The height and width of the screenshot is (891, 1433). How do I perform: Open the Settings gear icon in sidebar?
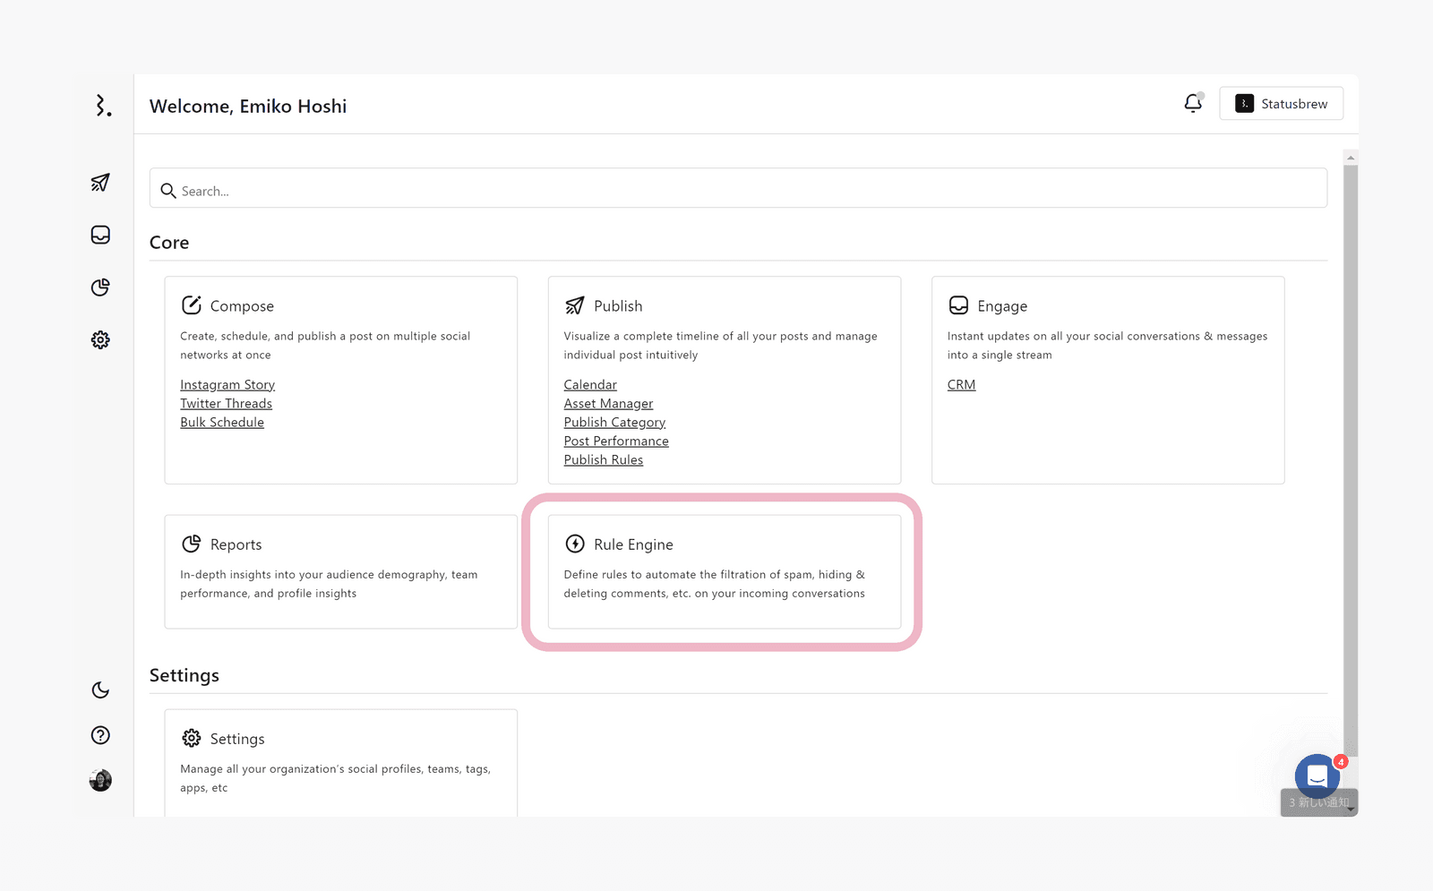click(x=100, y=340)
